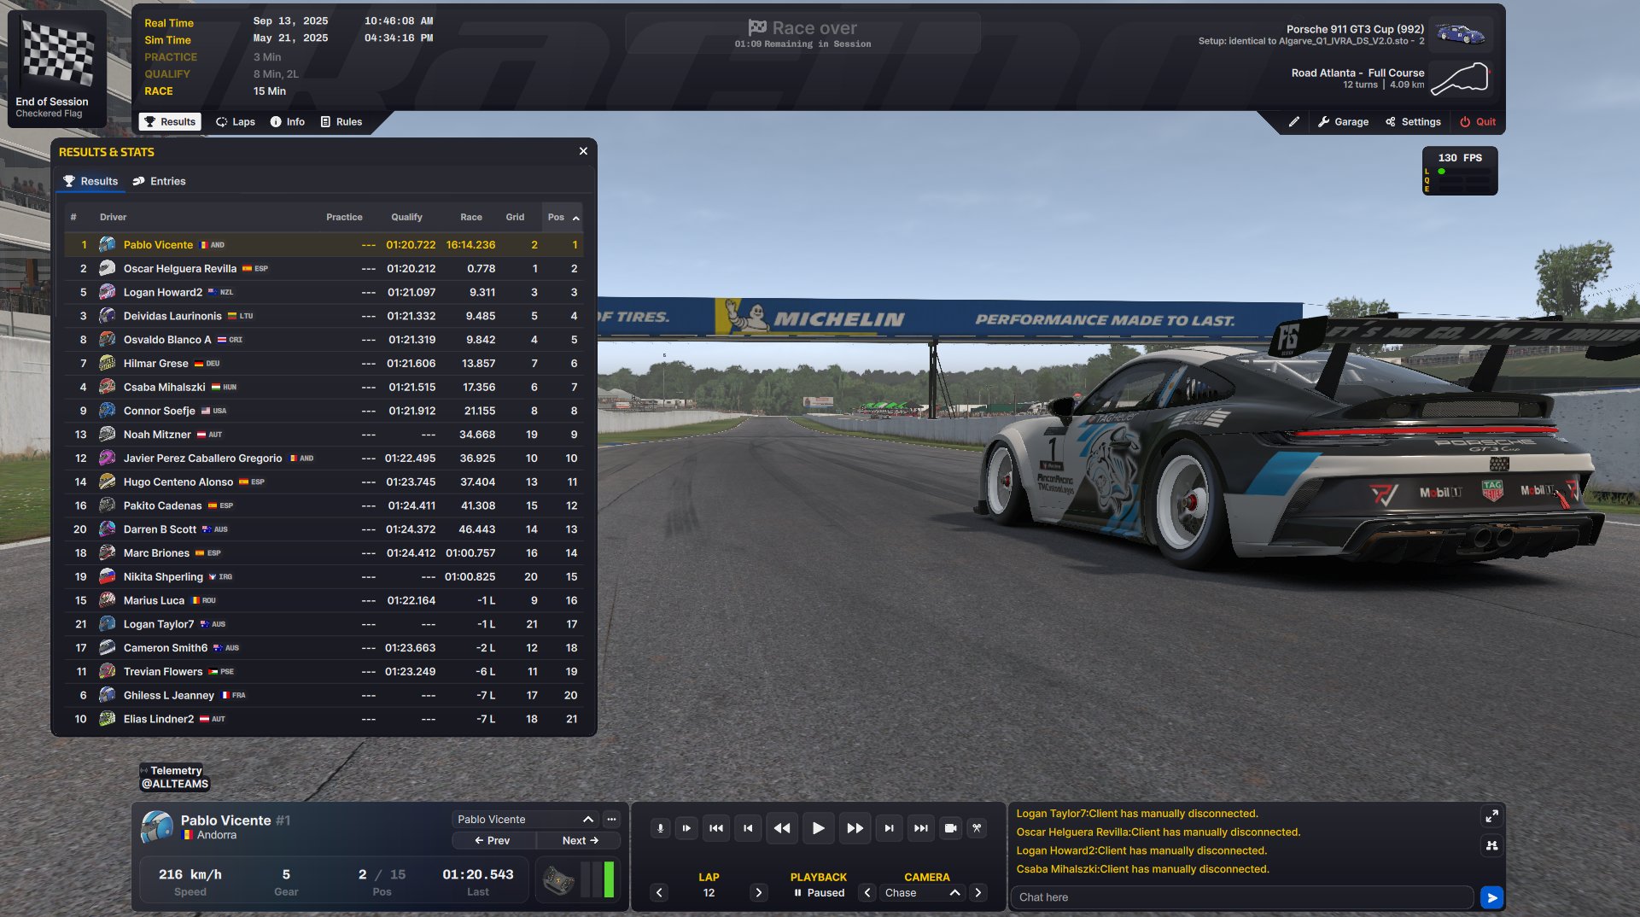Click Elias Lindner2 helmet icon
The width and height of the screenshot is (1640, 917).
click(107, 719)
